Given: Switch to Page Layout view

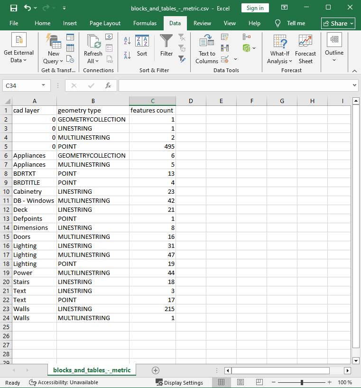Looking at the screenshot, I should pyautogui.click(x=241, y=382).
